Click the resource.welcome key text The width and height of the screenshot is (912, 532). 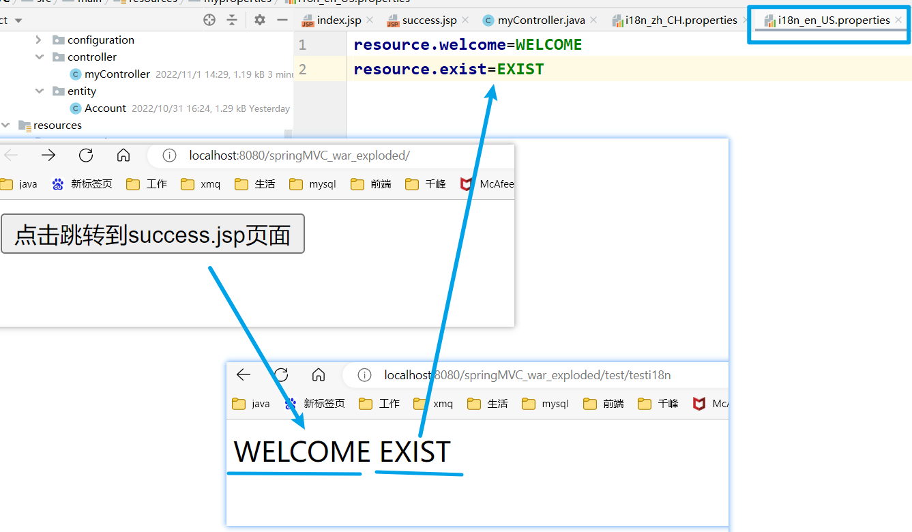tap(430, 45)
